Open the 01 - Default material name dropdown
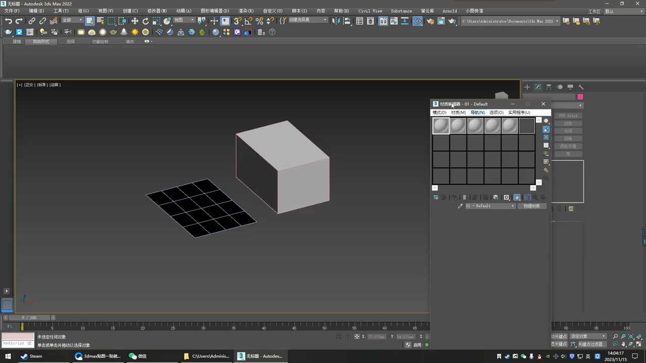 tap(490, 206)
